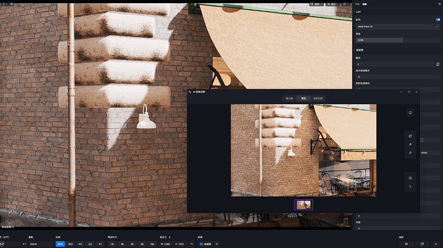Click the expand arrows icon in AI dialog sidebar
This screenshot has width=443, height=248.
click(410, 145)
